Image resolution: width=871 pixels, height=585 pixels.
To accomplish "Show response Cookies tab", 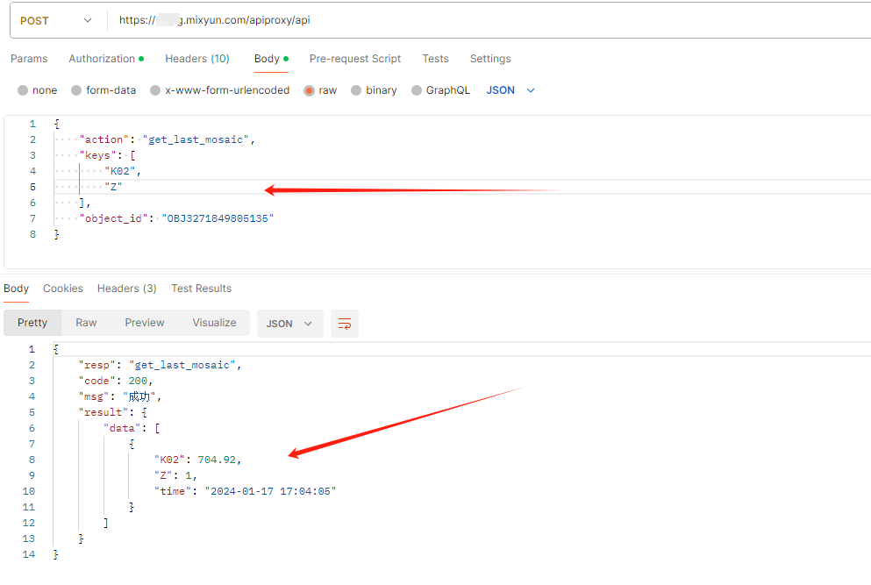I will 63,289.
